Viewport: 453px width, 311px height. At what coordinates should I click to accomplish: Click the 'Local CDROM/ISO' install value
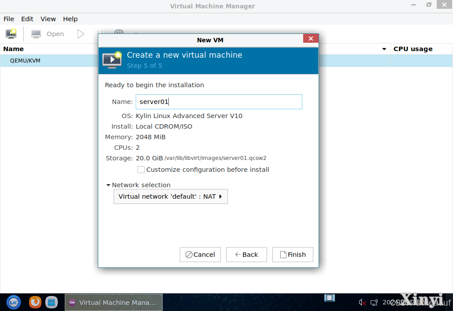(x=164, y=126)
